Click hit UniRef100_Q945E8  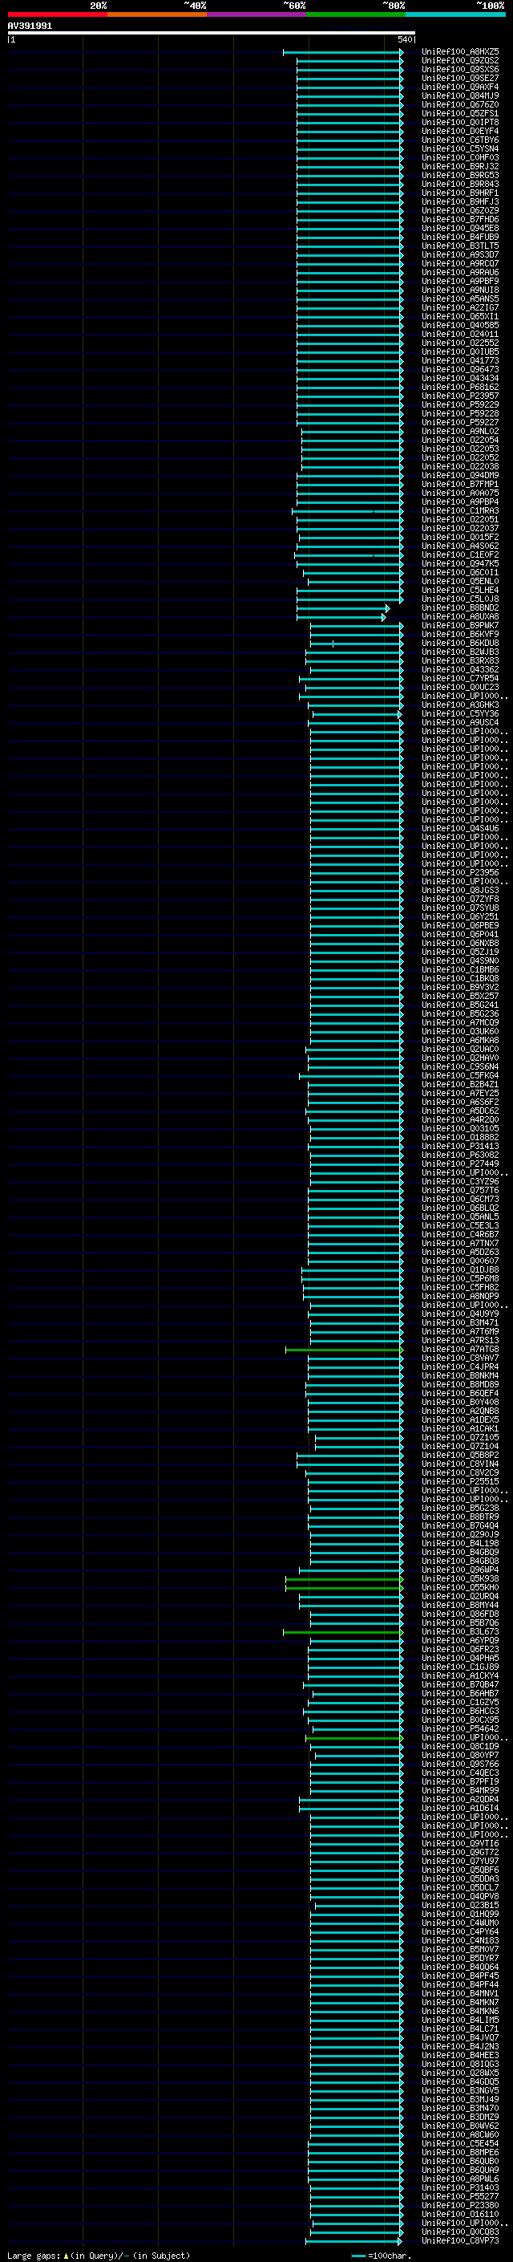pos(460,229)
